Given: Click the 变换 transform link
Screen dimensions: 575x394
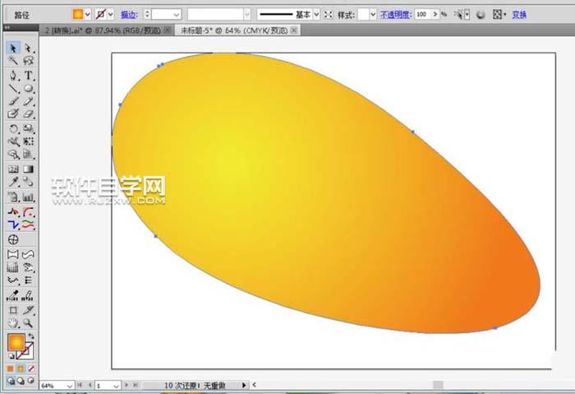Looking at the screenshot, I should 519,15.
